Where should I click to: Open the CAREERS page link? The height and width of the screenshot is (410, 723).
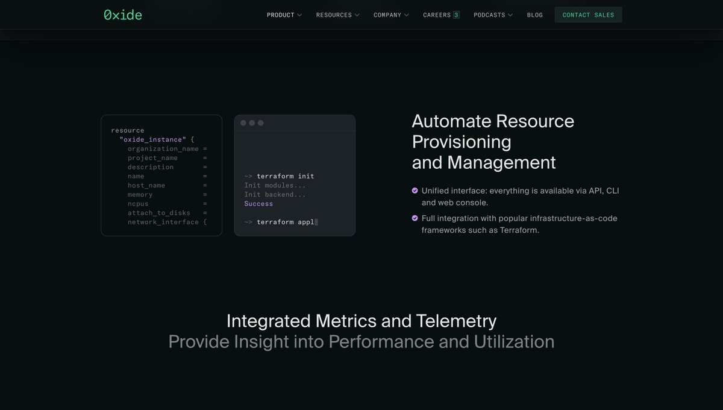(x=441, y=15)
